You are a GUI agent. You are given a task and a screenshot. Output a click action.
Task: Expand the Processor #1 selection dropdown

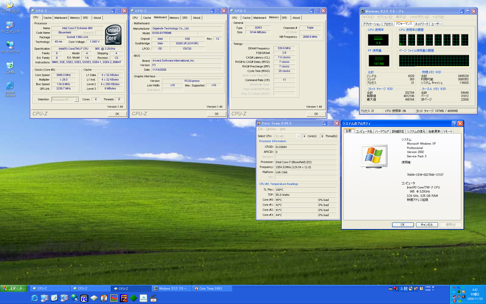coord(76,100)
